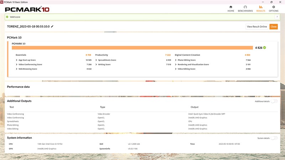This screenshot has width=285, height=160.
Task: Click the green check beside score 4 826
Action: coord(264,48)
